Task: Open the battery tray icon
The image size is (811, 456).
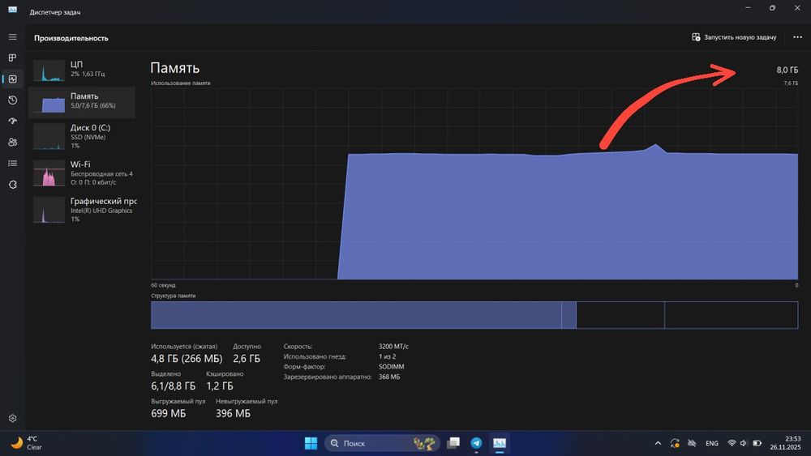Action: tap(757, 443)
